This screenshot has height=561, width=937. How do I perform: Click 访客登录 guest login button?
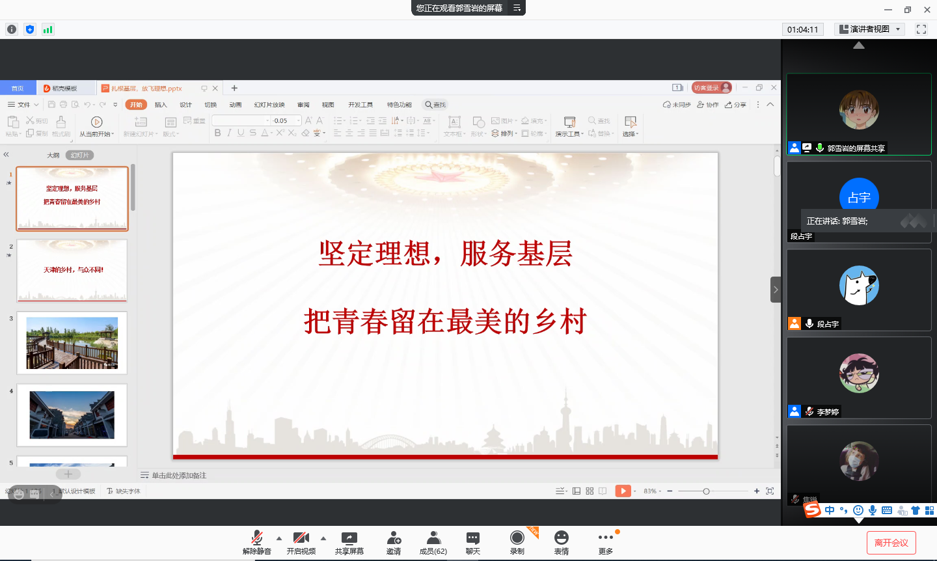(x=712, y=88)
